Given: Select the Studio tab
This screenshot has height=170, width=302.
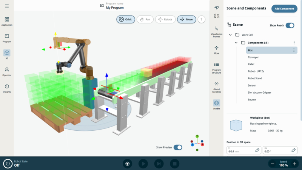Looking at the screenshot, I should 216,104.
